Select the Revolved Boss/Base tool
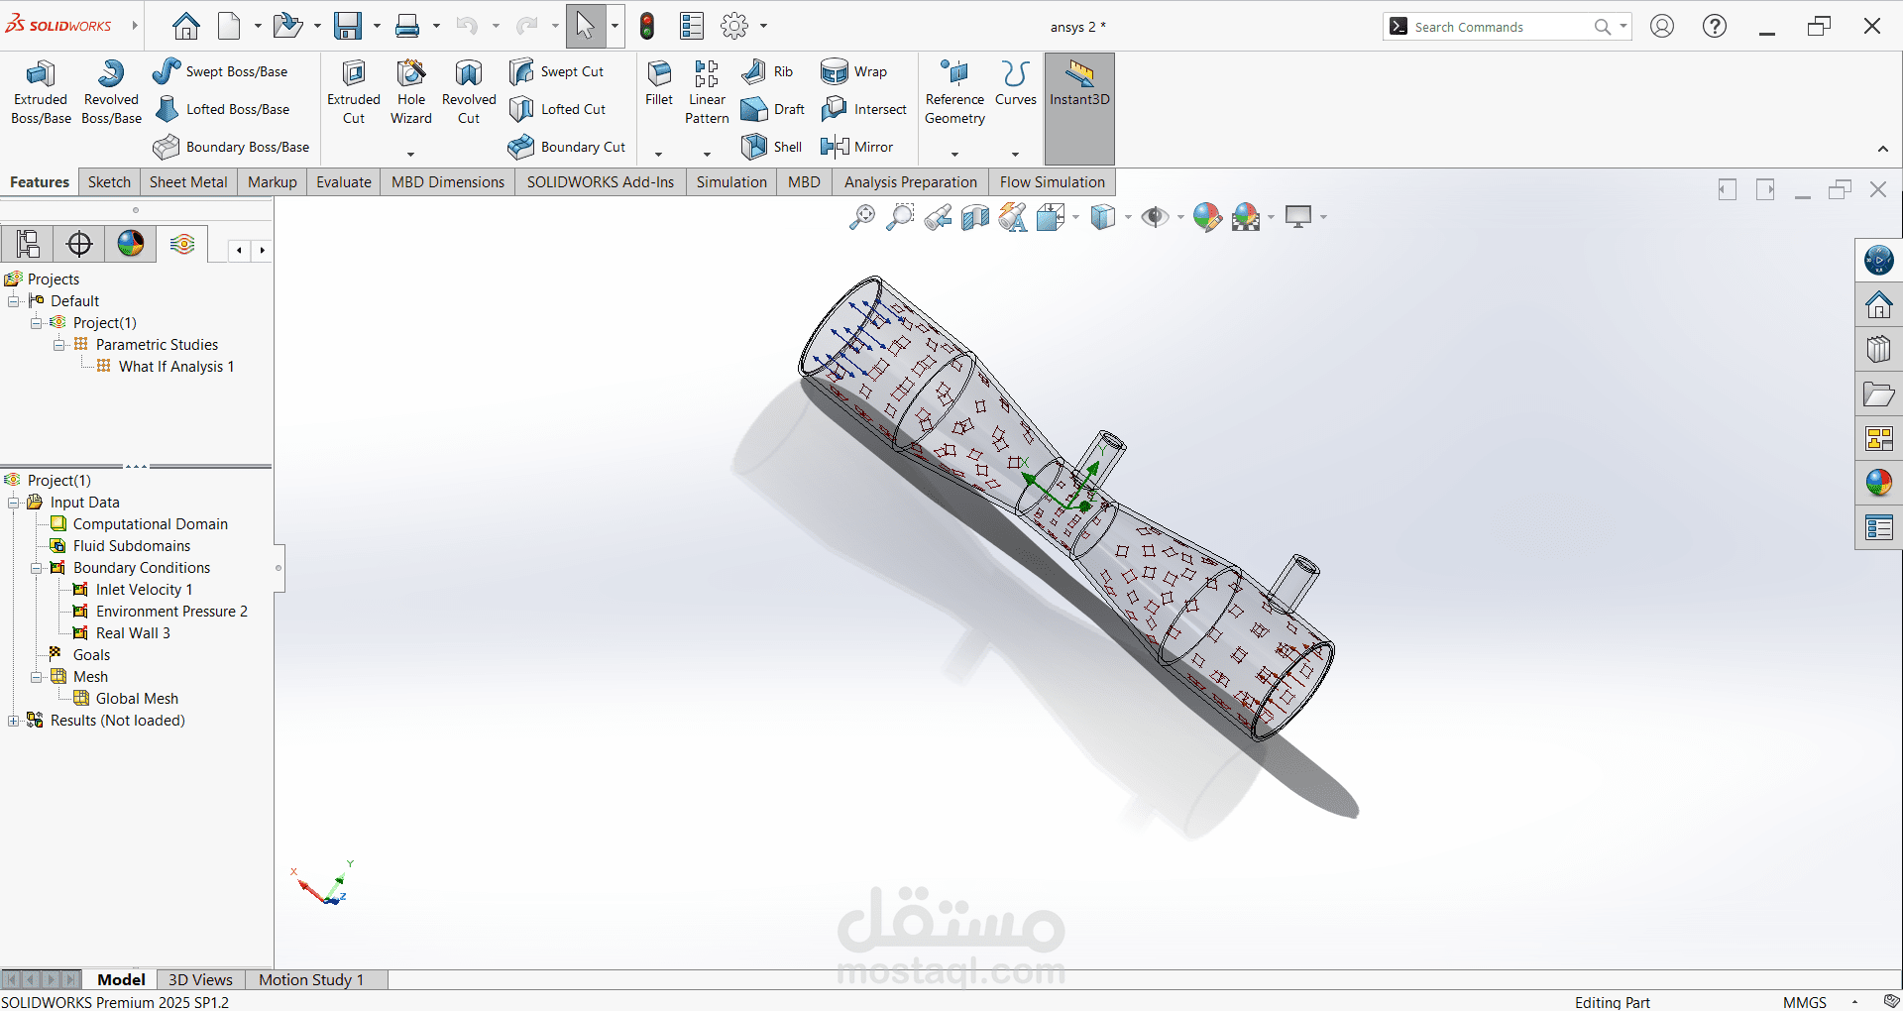This screenshot has width=1903, height=1011. coord(111,92)
